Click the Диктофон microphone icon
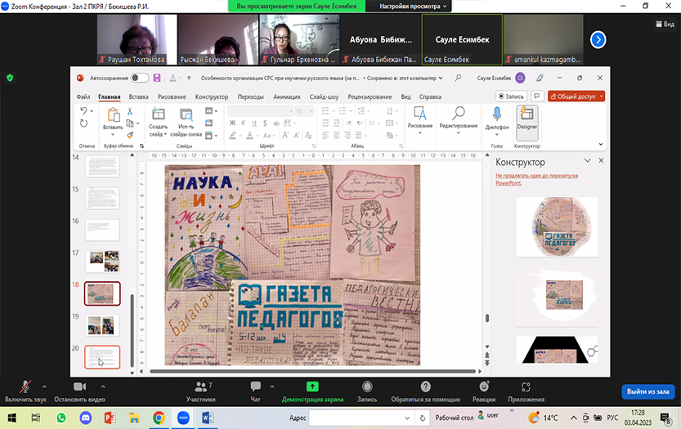This screenshot has width=681, height=429. [x=497, y=114]
